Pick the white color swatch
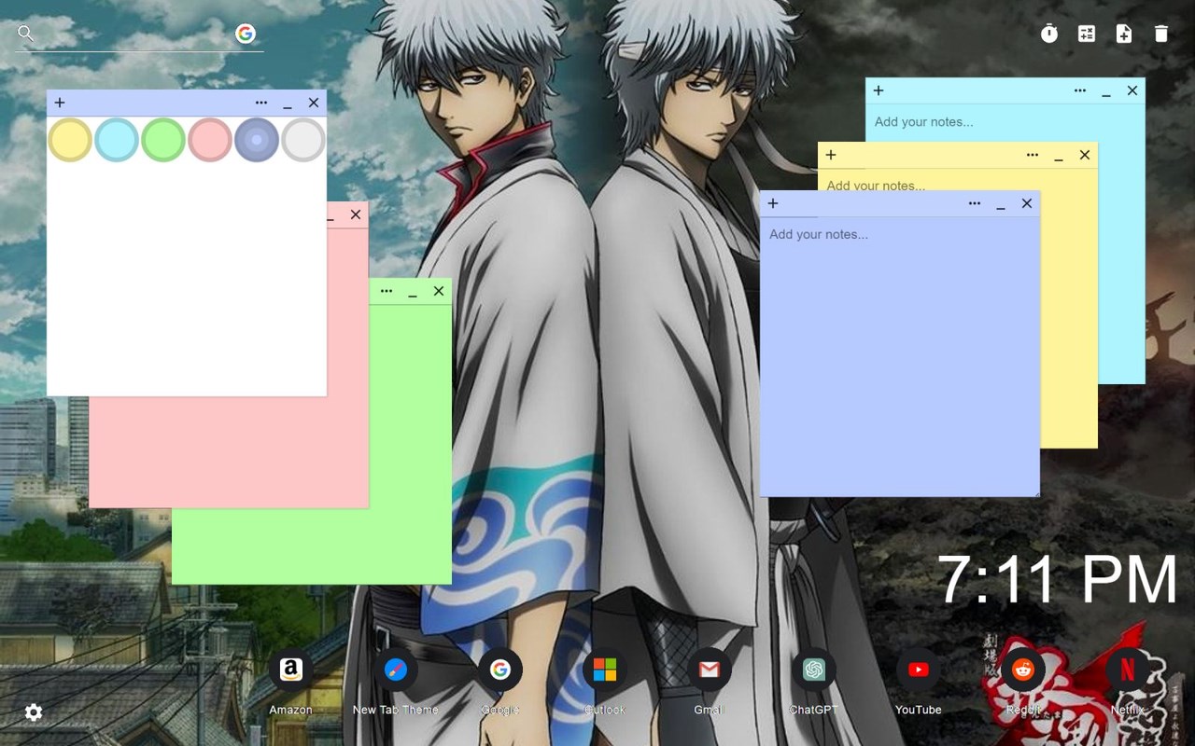 303,140
